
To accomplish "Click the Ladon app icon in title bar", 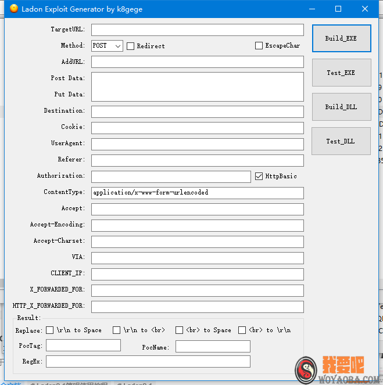I will click(14, 9).
